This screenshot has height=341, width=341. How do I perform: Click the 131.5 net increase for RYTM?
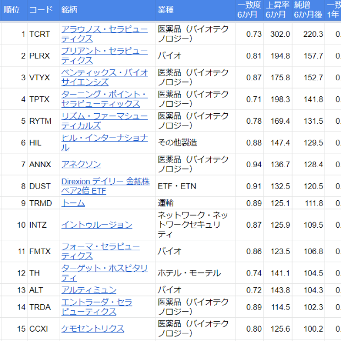point(313,121)
